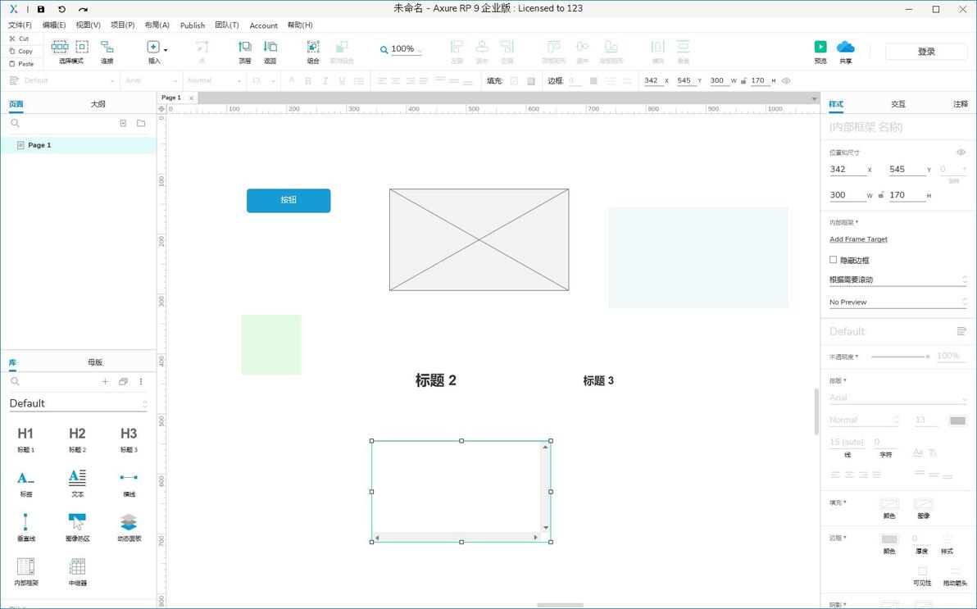Select the Vertical Line (垂直线) widget
The width and height of the screenshot is (977, 609).
pos(25,527)
